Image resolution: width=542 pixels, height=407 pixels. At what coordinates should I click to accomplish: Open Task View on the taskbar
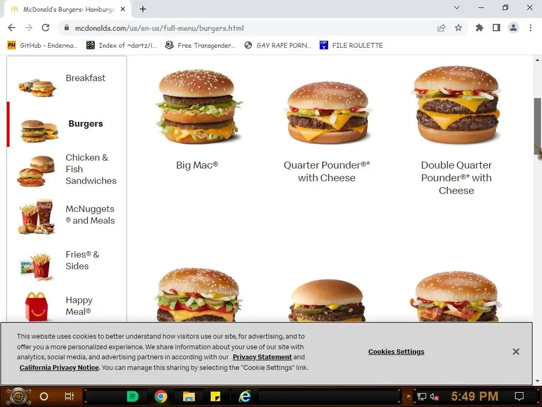[69, 396]
